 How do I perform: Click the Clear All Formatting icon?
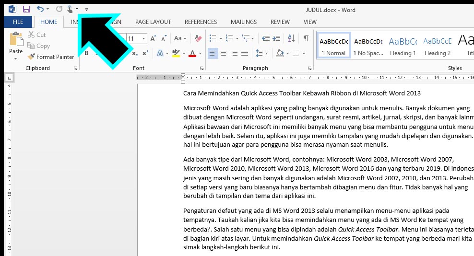[198, 38]
